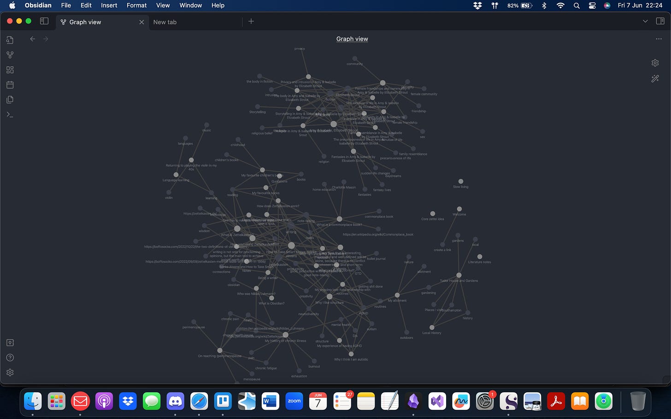Image resolution: width=671 pixels, height=419 pixels.
Task: Open Finder from the Dock
Action: tap(33, 401)
